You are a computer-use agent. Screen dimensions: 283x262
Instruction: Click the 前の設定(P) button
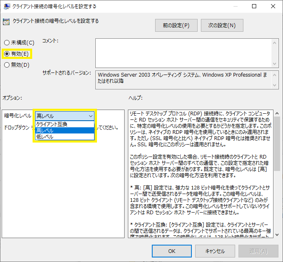click(x=176, y=26)
